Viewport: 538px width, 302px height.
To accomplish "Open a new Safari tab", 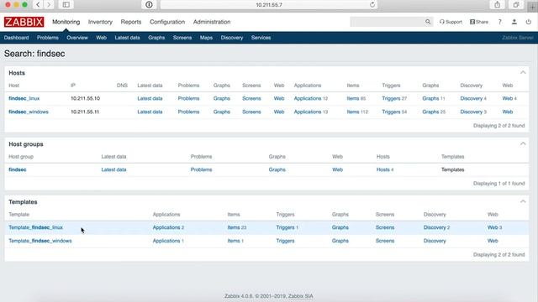I will [533, 6].
